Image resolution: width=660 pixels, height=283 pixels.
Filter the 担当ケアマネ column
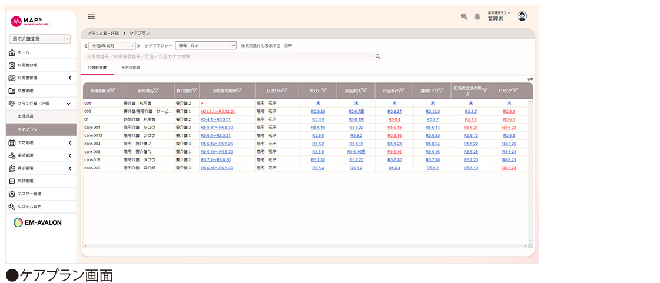pos(285,90)
